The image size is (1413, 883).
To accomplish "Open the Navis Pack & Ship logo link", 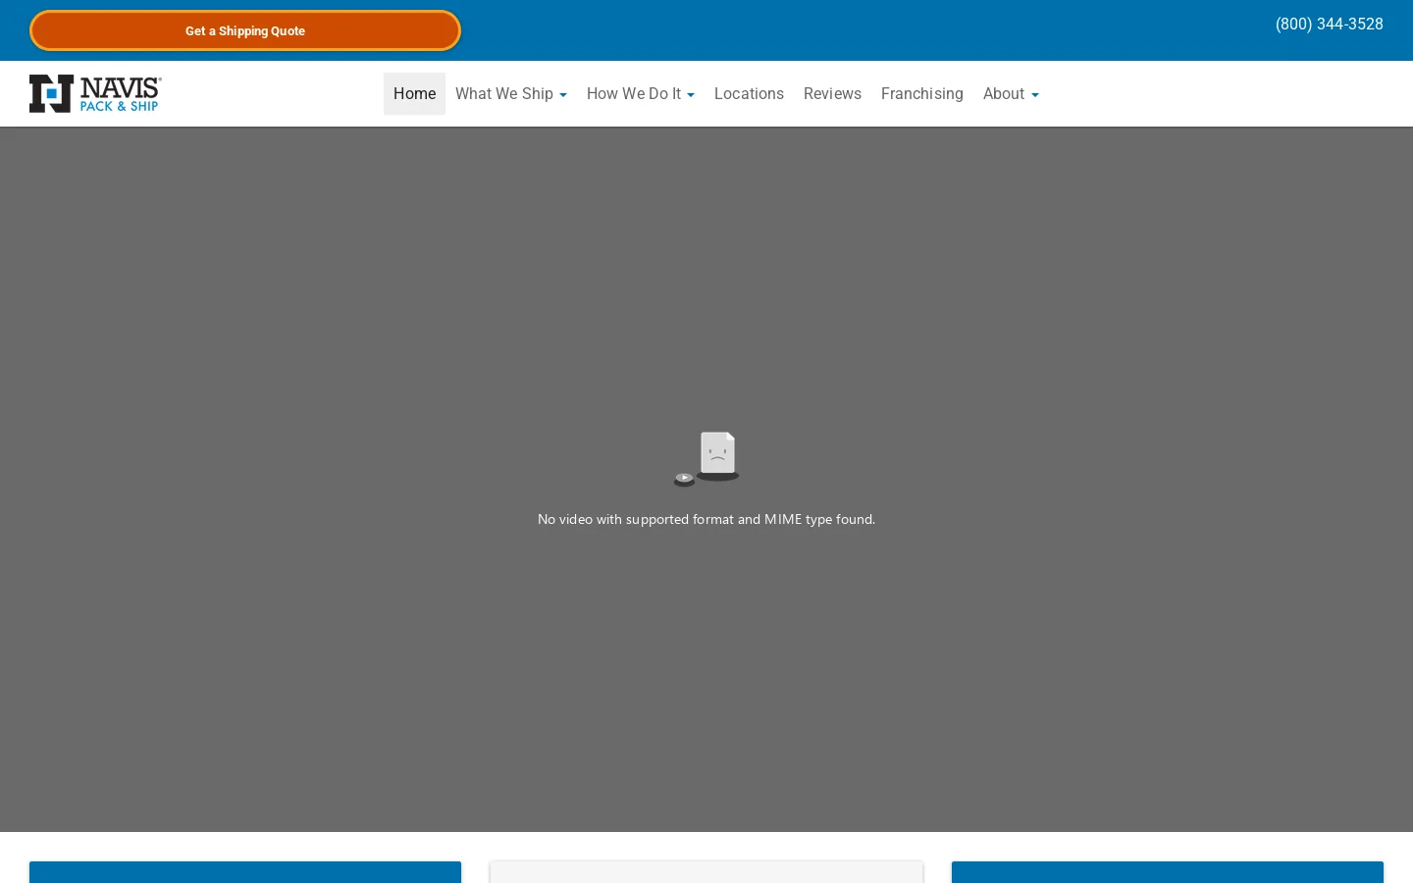I will [x=95, y=94].
